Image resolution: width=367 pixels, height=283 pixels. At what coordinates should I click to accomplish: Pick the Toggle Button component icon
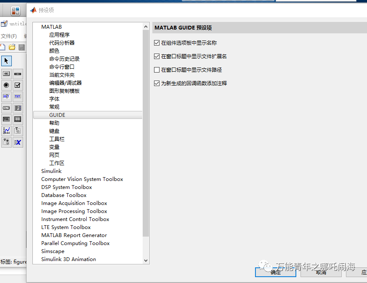click(x=6, y=119)
